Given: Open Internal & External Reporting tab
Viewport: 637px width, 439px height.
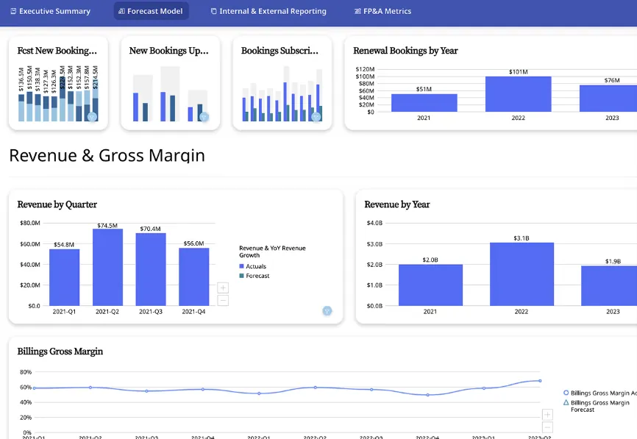Looking at the screenshot, I should (268, 11).
